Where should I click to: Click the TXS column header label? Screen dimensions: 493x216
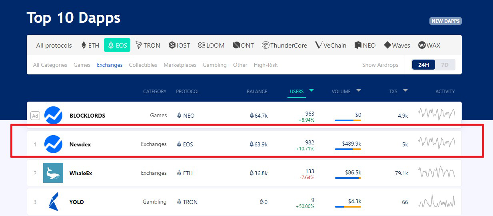(x=393, y=92)
